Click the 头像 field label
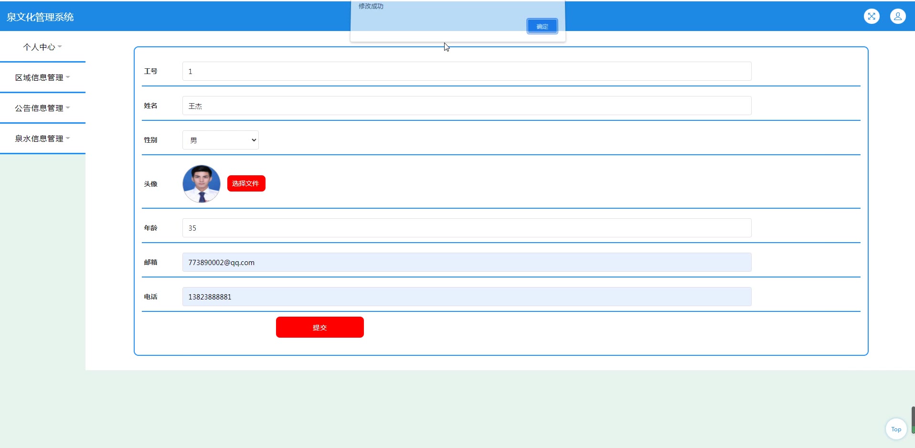The height and width of the screenshot is (448, 915). (x=150, y=184)
